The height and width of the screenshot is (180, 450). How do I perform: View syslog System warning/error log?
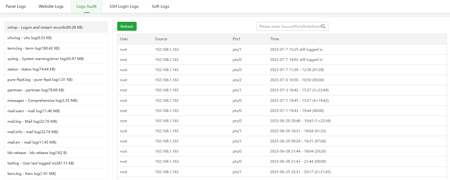click(x=46, y=59)
